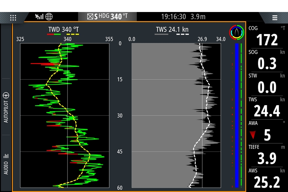Image resolution: width=288 pixels, height=192 pixels.
Task: Select the 19:16:30 clock in status bar
Action: [174, 17]
